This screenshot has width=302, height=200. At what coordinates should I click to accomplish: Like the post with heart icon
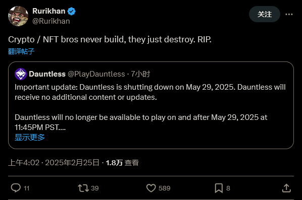tap(151, 188)
